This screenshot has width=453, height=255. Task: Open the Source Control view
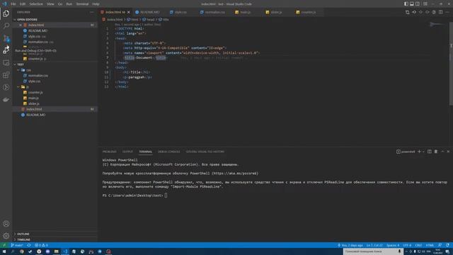point(6,38)
